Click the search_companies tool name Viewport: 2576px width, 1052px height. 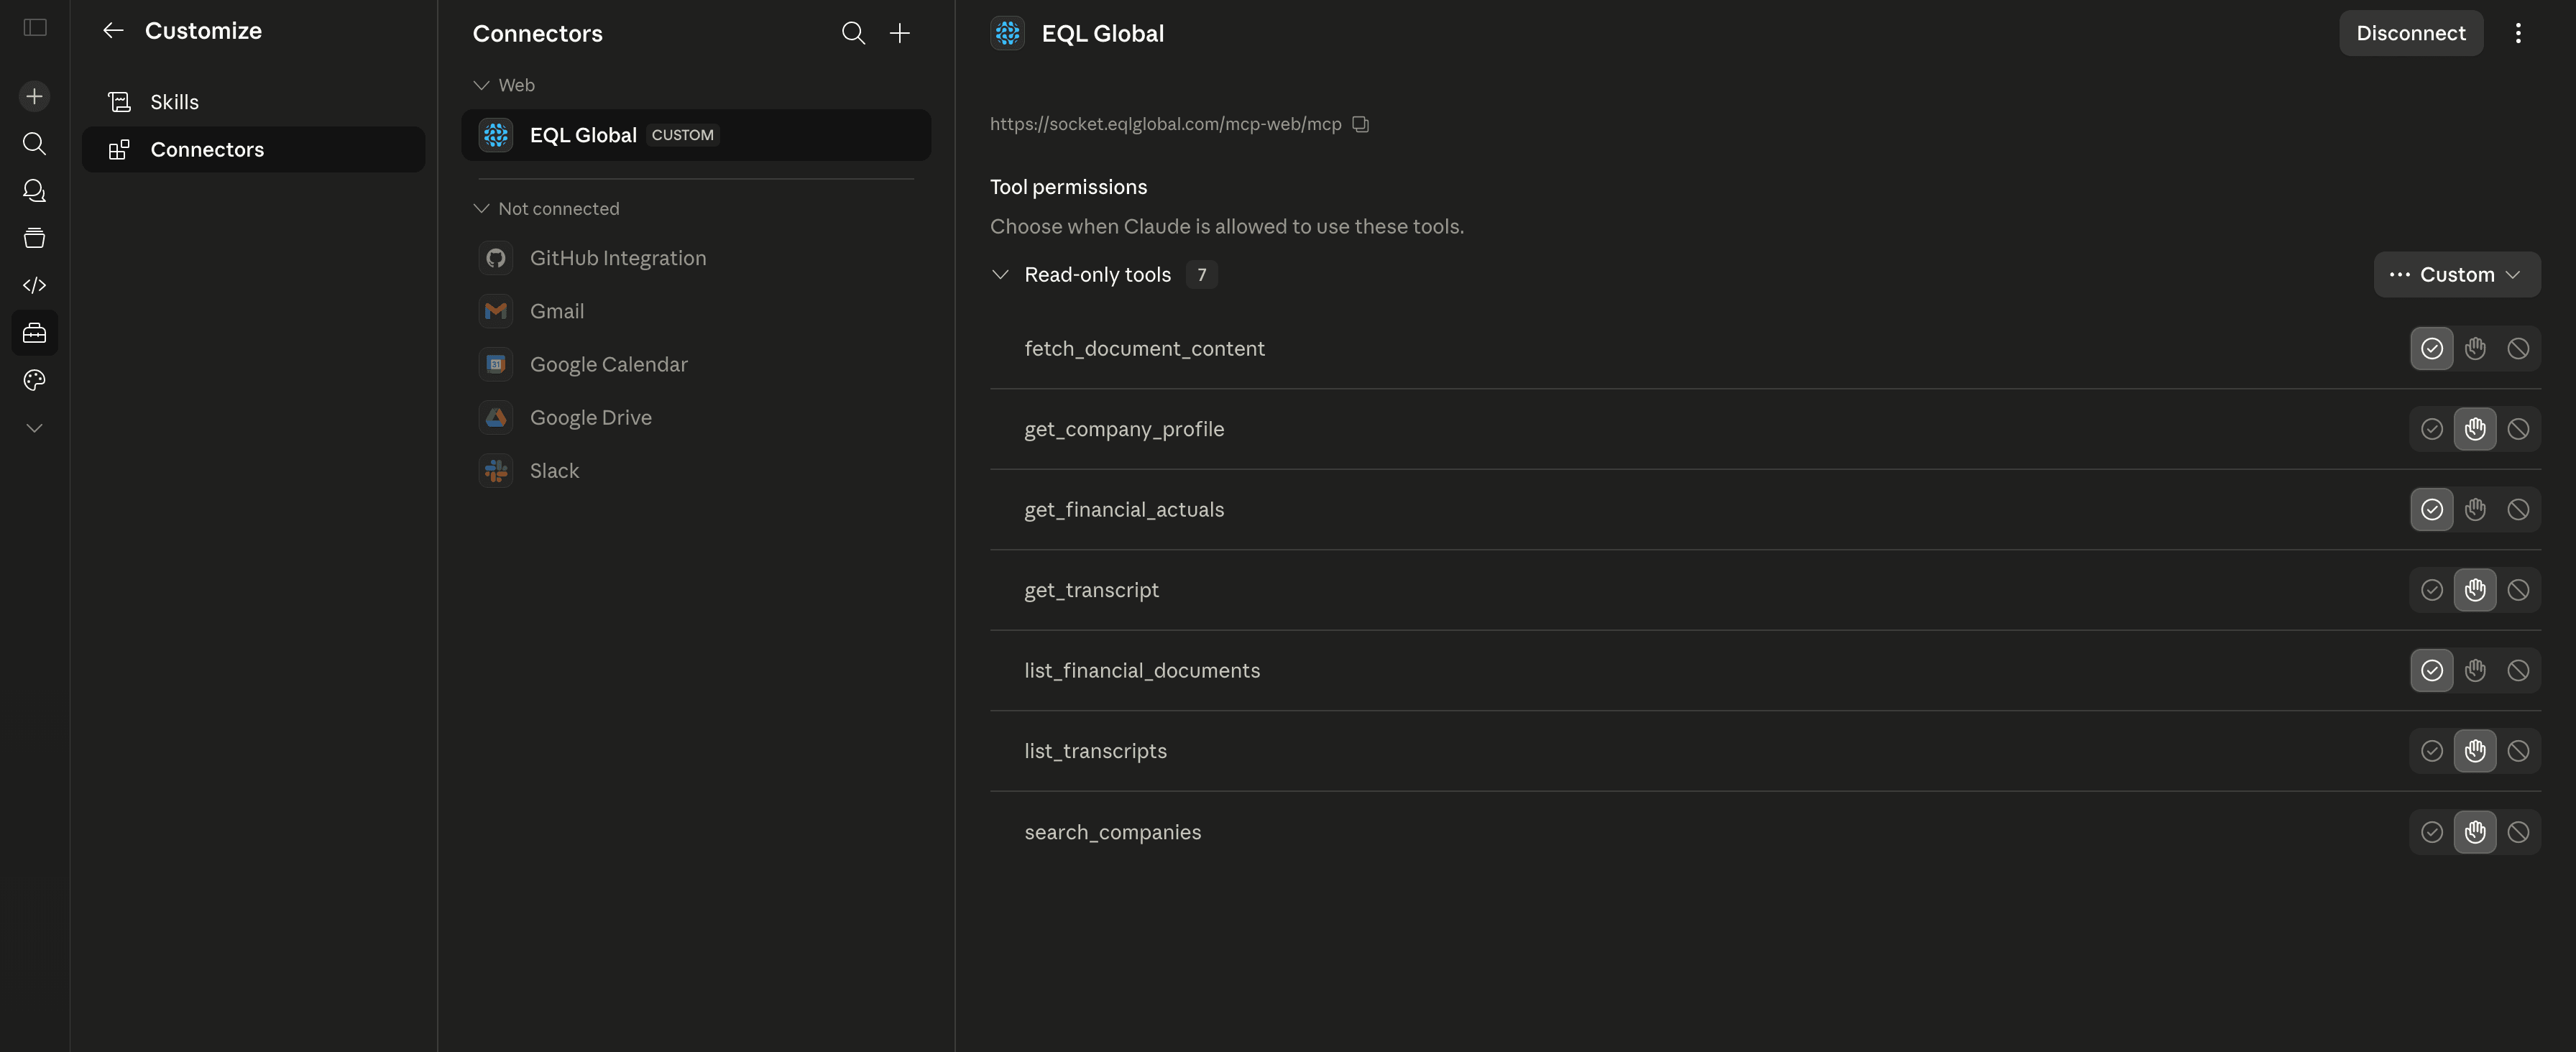(x=1113, y=832)
